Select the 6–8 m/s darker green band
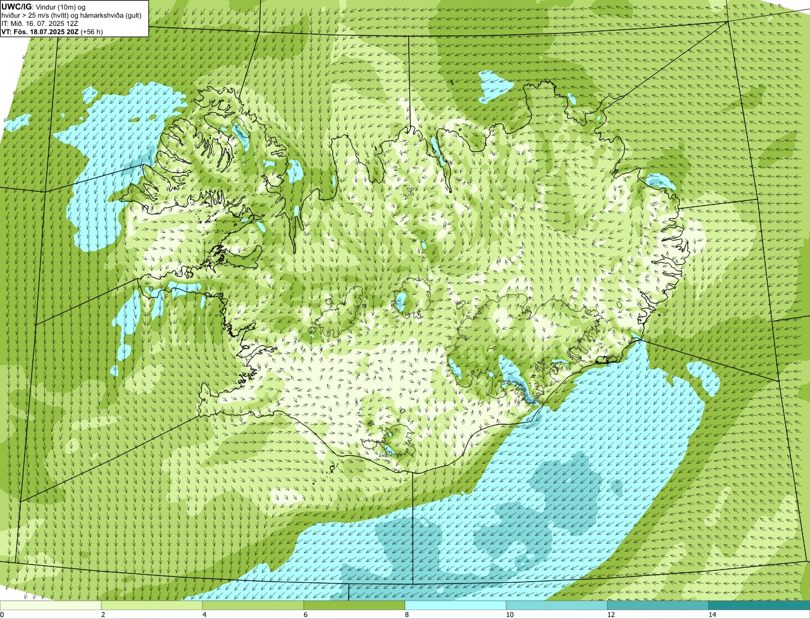This screenshot has height=619, width=810. [x=354, y=605]
